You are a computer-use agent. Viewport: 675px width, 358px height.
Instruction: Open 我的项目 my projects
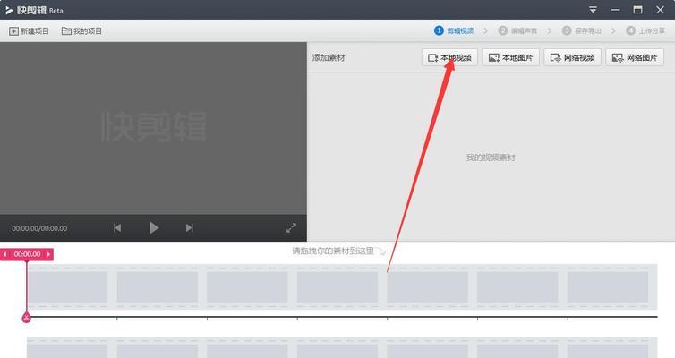81,31
